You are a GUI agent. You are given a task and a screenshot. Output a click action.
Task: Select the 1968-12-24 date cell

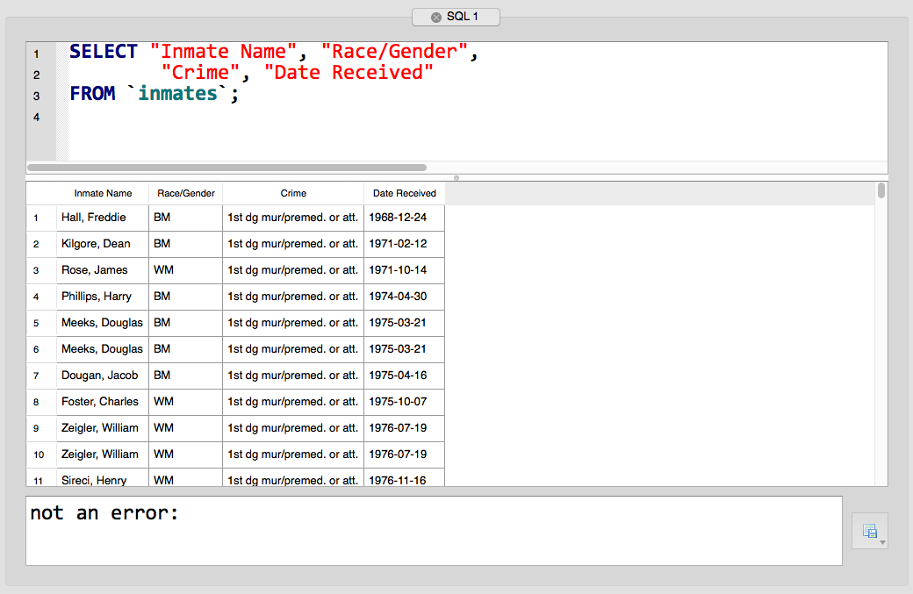coord(404,218)
